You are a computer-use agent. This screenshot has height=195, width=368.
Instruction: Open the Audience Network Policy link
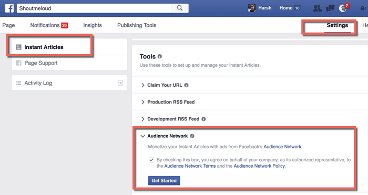260,166
